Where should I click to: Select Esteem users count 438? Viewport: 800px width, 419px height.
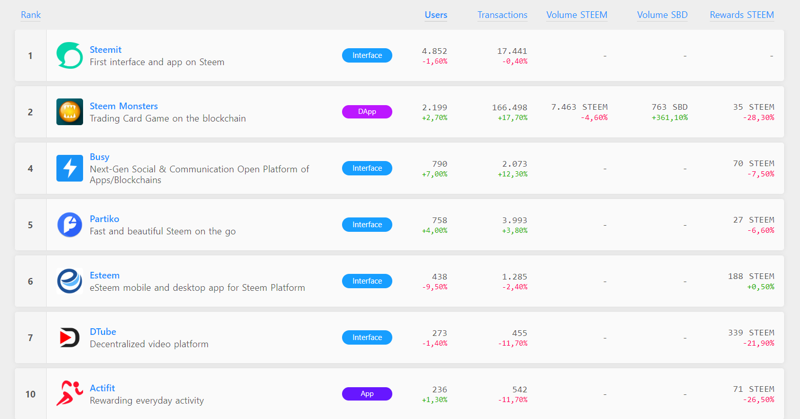coord(439,277)
